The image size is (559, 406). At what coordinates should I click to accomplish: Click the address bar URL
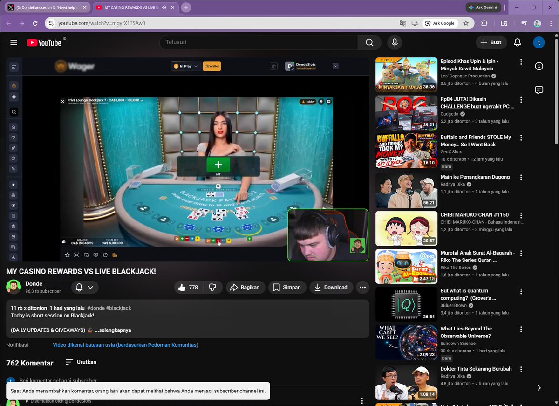pos(102,23)
